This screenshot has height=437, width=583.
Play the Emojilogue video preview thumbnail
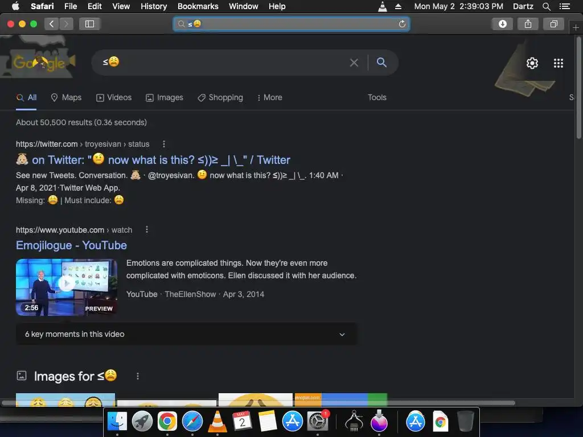click(x=67, y=287)
